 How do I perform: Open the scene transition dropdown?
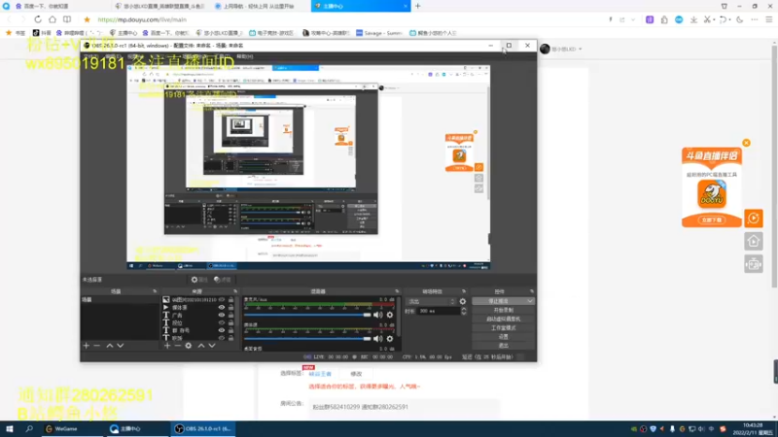tap(431, 301)
